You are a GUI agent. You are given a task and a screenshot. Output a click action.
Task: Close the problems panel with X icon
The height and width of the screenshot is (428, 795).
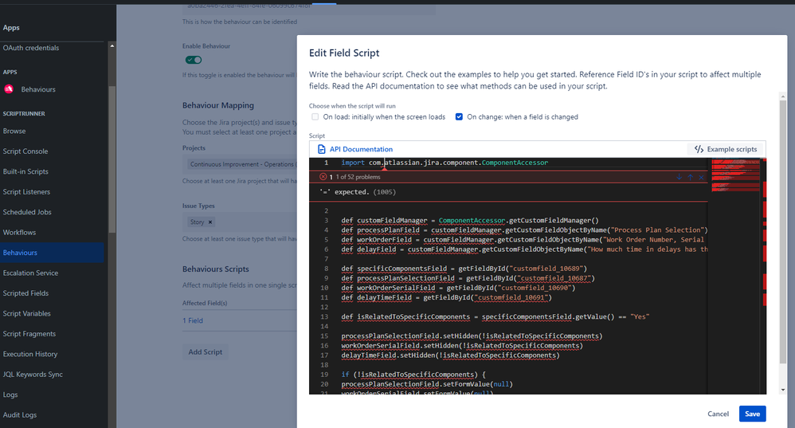click(x=701, y=177)
